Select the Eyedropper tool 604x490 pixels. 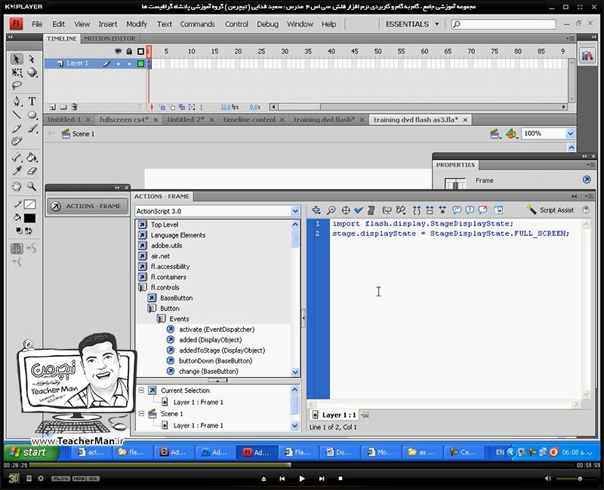[17, 170]
